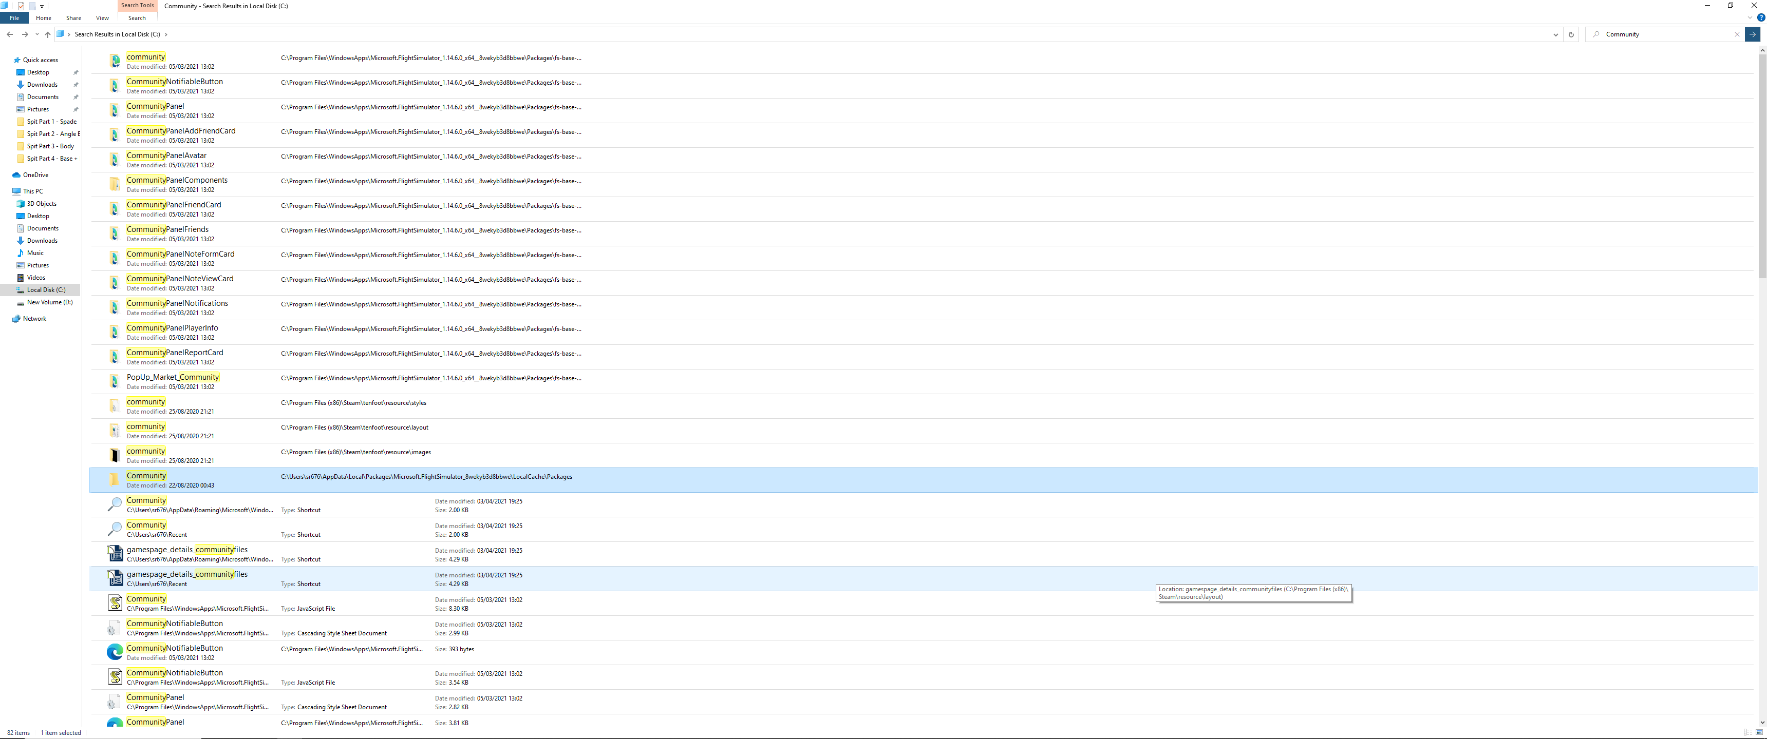Click the 82 items status bar text
This screenshot has width=1767, height=739.
click(18, 733)
